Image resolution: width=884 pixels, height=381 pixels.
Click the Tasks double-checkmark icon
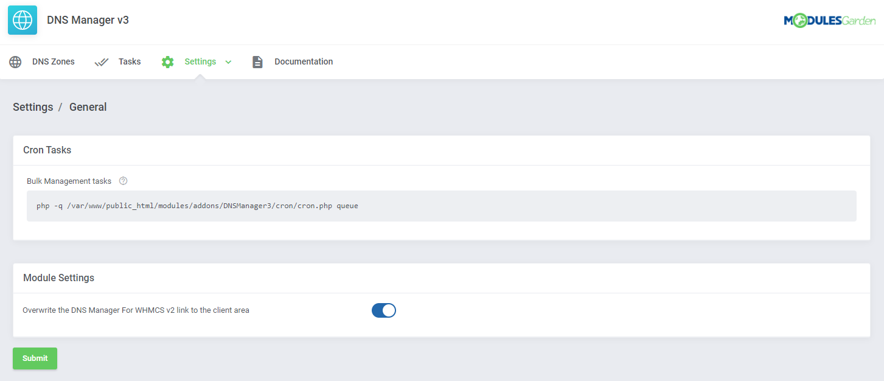(102, 62)
